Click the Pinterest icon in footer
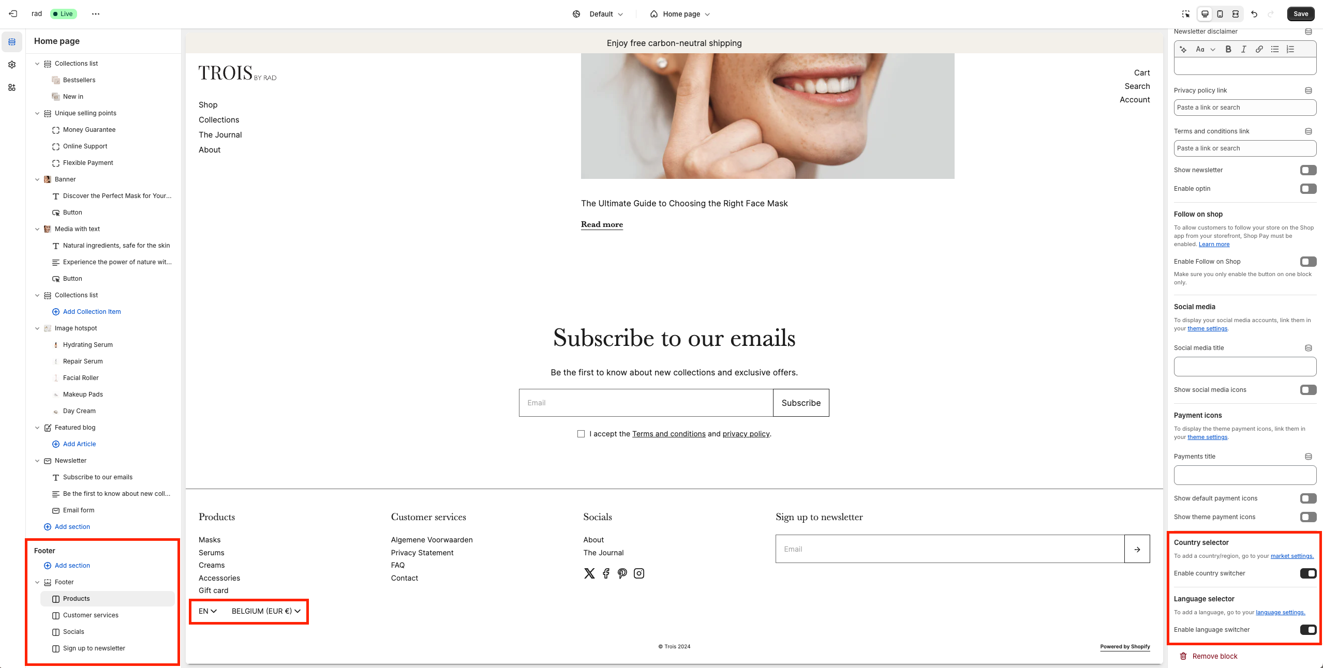Viewport: 1323px width, 668px height. click(x=622, y=573)
